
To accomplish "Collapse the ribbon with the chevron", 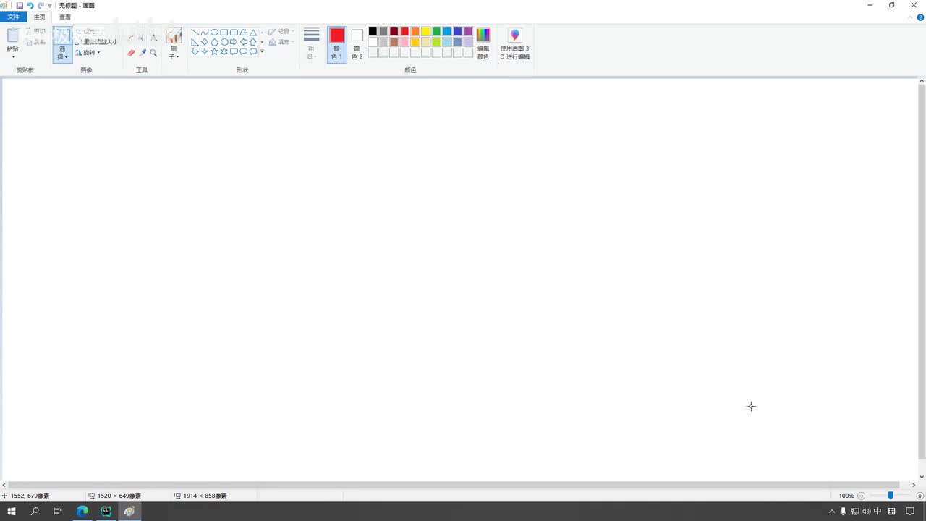I will click(912, 17).
